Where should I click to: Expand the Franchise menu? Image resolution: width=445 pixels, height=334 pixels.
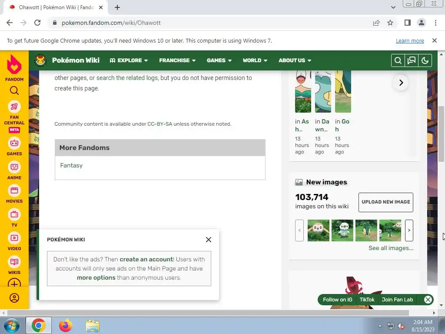point(177,60)
